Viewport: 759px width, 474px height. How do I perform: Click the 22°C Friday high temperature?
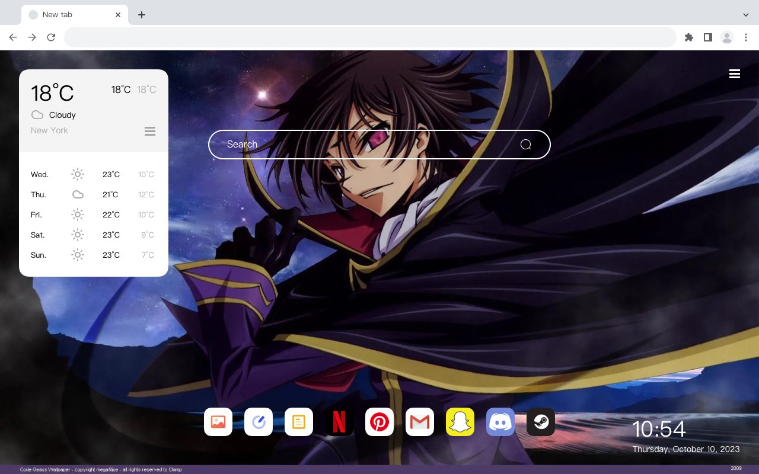[111, 214]
